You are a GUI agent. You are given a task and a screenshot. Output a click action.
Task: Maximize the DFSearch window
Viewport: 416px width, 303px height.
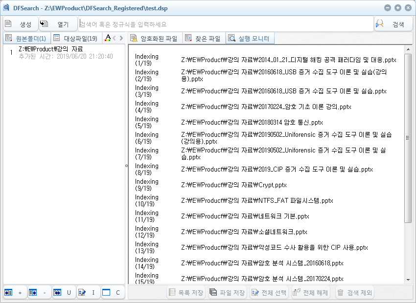click(398, 8)
